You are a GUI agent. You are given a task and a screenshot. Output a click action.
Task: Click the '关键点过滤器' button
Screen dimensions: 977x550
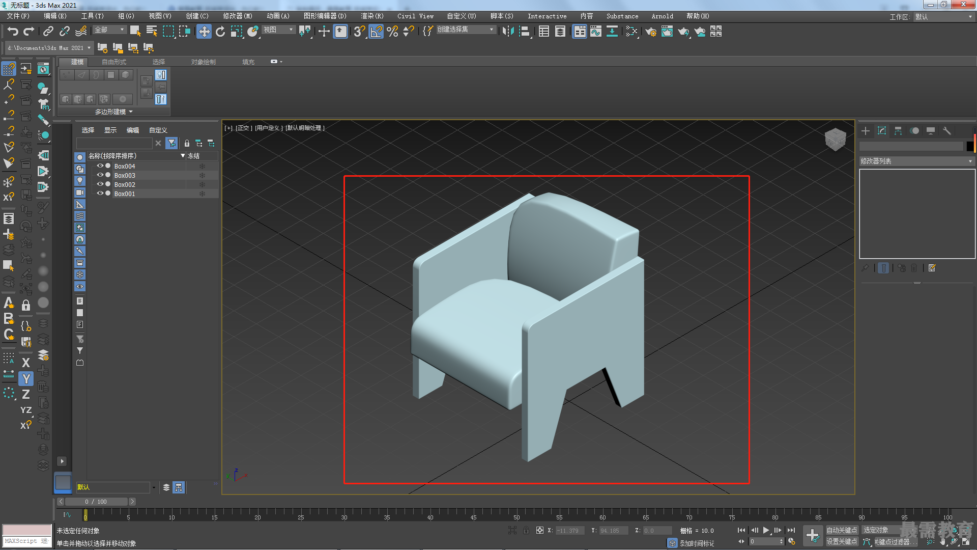tap(895, 542)
